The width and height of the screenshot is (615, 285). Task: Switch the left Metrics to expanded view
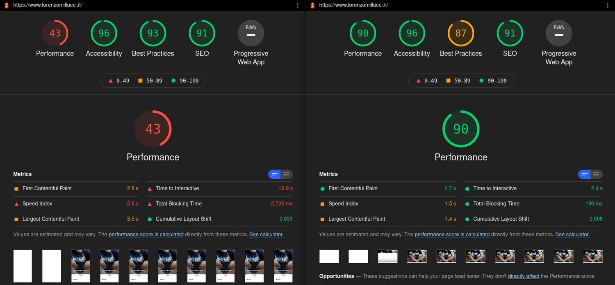click(x=287, y=174)
